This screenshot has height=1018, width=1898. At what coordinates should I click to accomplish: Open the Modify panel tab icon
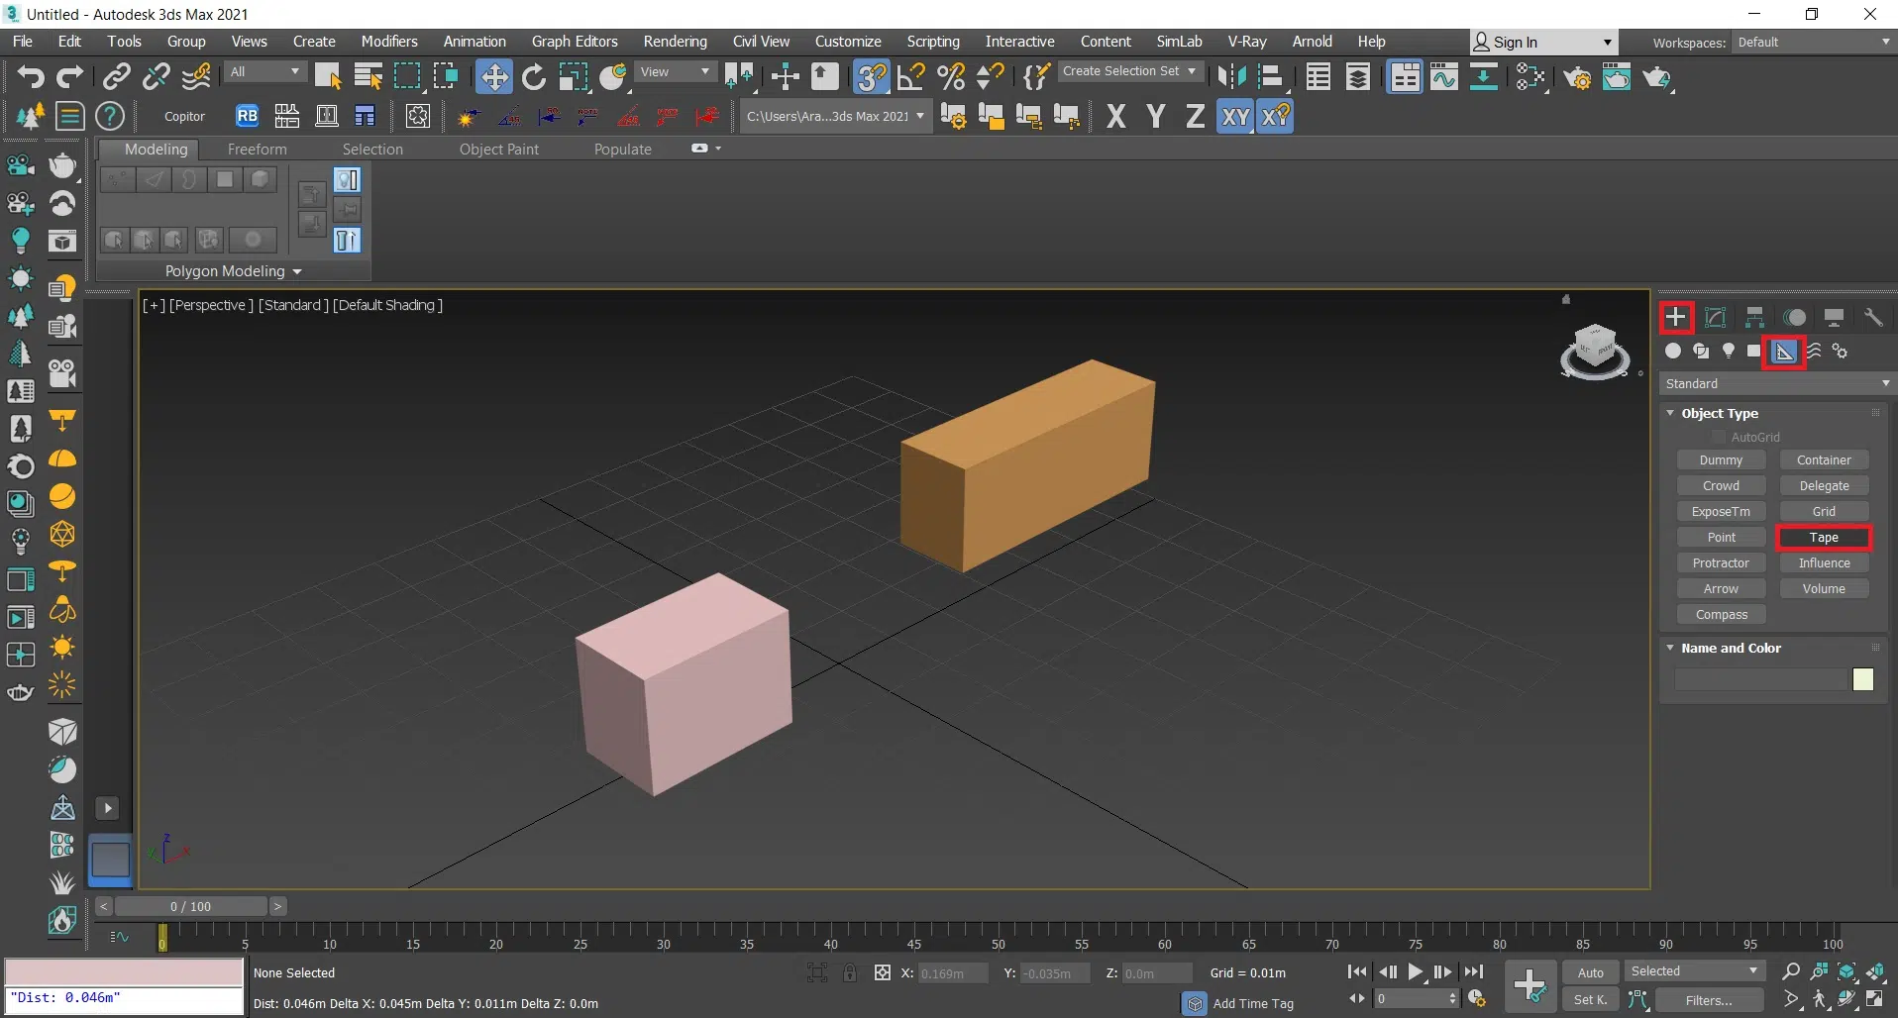pos(1716,318)
